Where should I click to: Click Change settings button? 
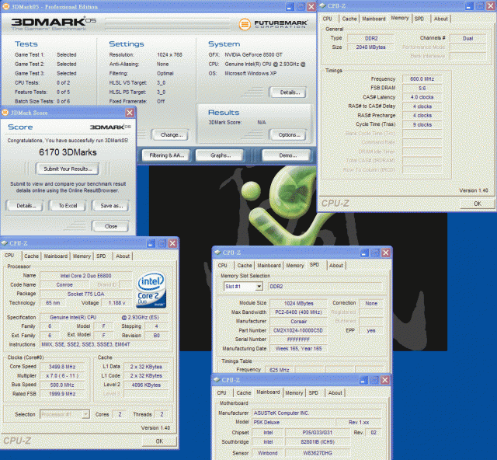(171, 135)
